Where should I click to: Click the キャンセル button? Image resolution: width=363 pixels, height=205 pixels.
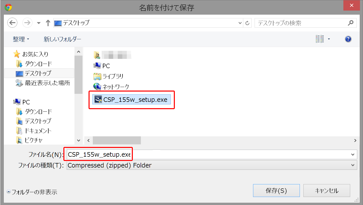point(327,191)
